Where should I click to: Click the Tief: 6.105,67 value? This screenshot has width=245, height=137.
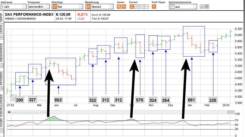100,19
